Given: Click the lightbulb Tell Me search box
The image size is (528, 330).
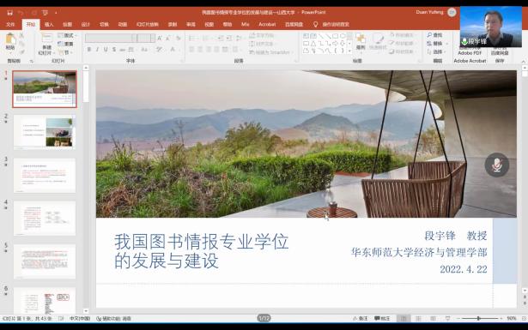Looking at the screenshot, I should [331, 24].
